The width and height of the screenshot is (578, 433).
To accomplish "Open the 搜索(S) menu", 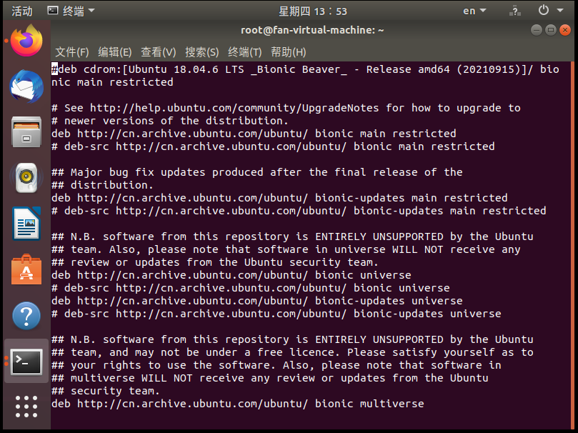I will click(201, 52).
